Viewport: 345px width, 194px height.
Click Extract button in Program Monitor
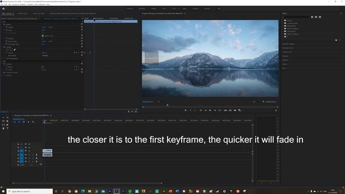click(230, 110)
